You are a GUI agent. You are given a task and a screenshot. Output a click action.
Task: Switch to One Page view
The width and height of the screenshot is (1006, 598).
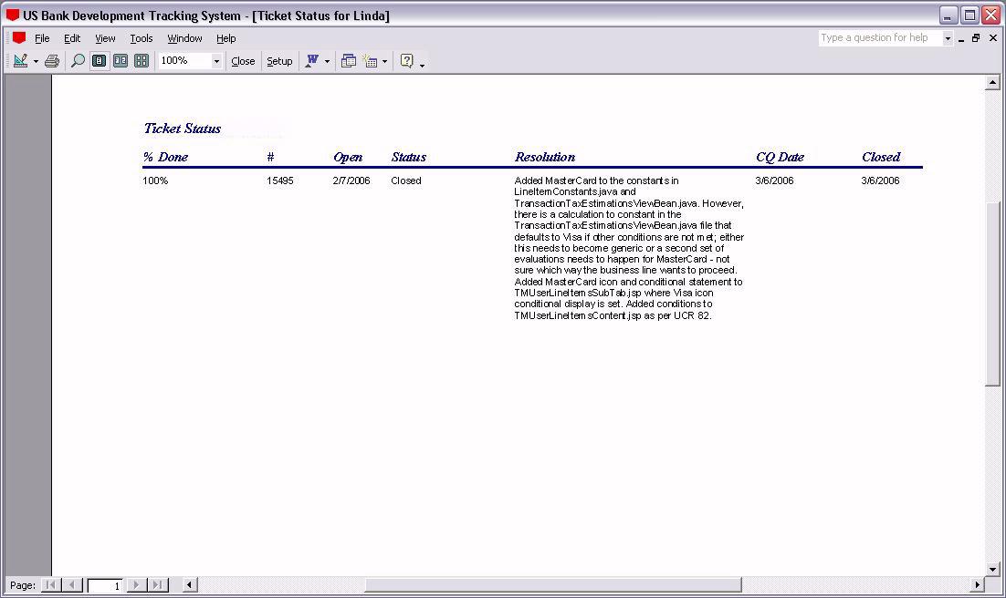pos(99,61)
